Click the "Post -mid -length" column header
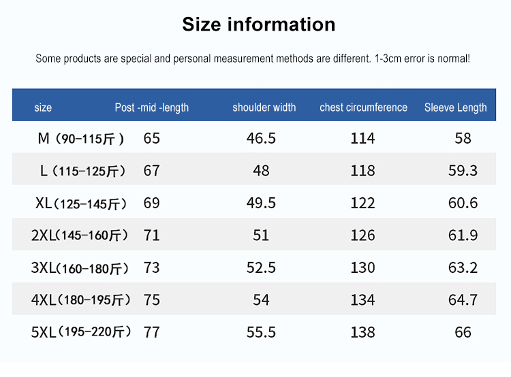The width and height of the screenshot is (511, 377). [x=151, y=108]
